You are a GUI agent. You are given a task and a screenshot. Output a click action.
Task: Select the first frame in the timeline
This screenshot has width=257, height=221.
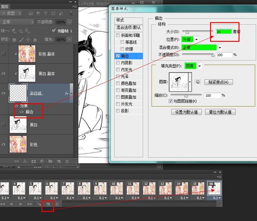point(2,204)
